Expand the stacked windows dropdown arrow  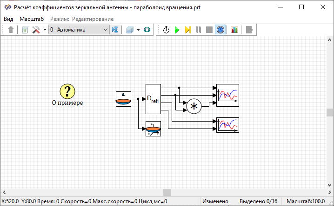[x=138, y=30]
